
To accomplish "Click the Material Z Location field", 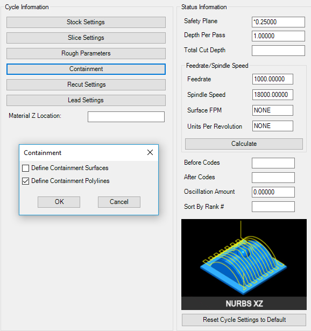I will (x=126, y=117).
